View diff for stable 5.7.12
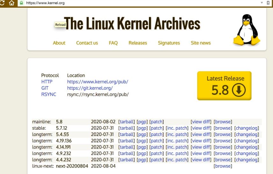Viewport: 273px width, 174px height. [x=201, y=128]
